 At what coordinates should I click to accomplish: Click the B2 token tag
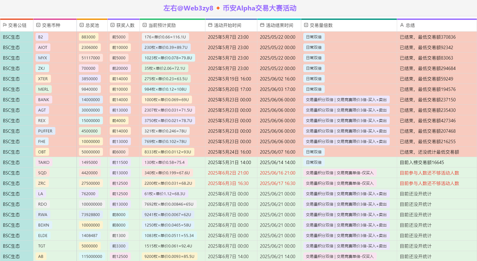(41, 37)
